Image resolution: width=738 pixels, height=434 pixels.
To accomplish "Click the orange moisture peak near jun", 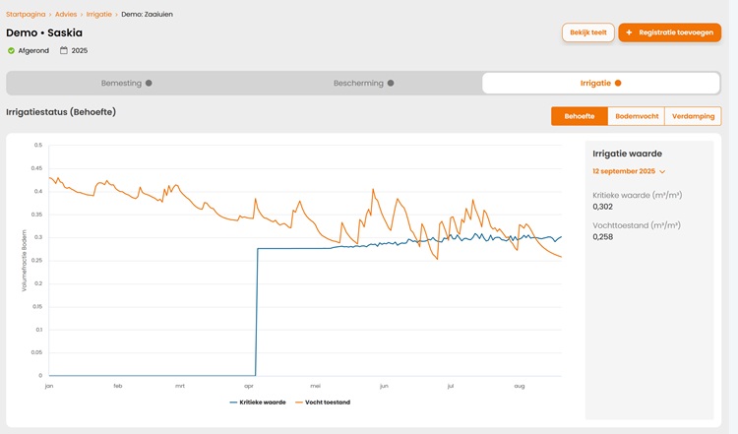I will click(x=373, y=190).
